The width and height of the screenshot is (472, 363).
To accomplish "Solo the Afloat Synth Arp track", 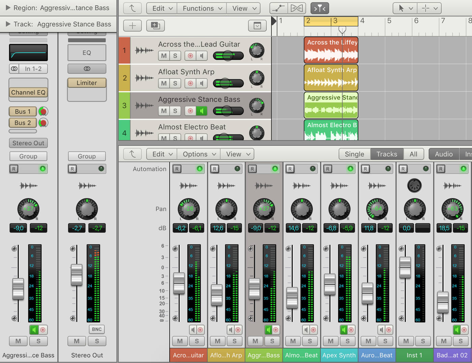I will (x=175, y=83).
